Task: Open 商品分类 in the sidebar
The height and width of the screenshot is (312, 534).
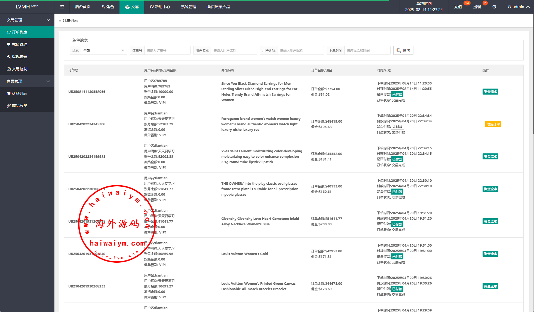Action: coord(19,106)
